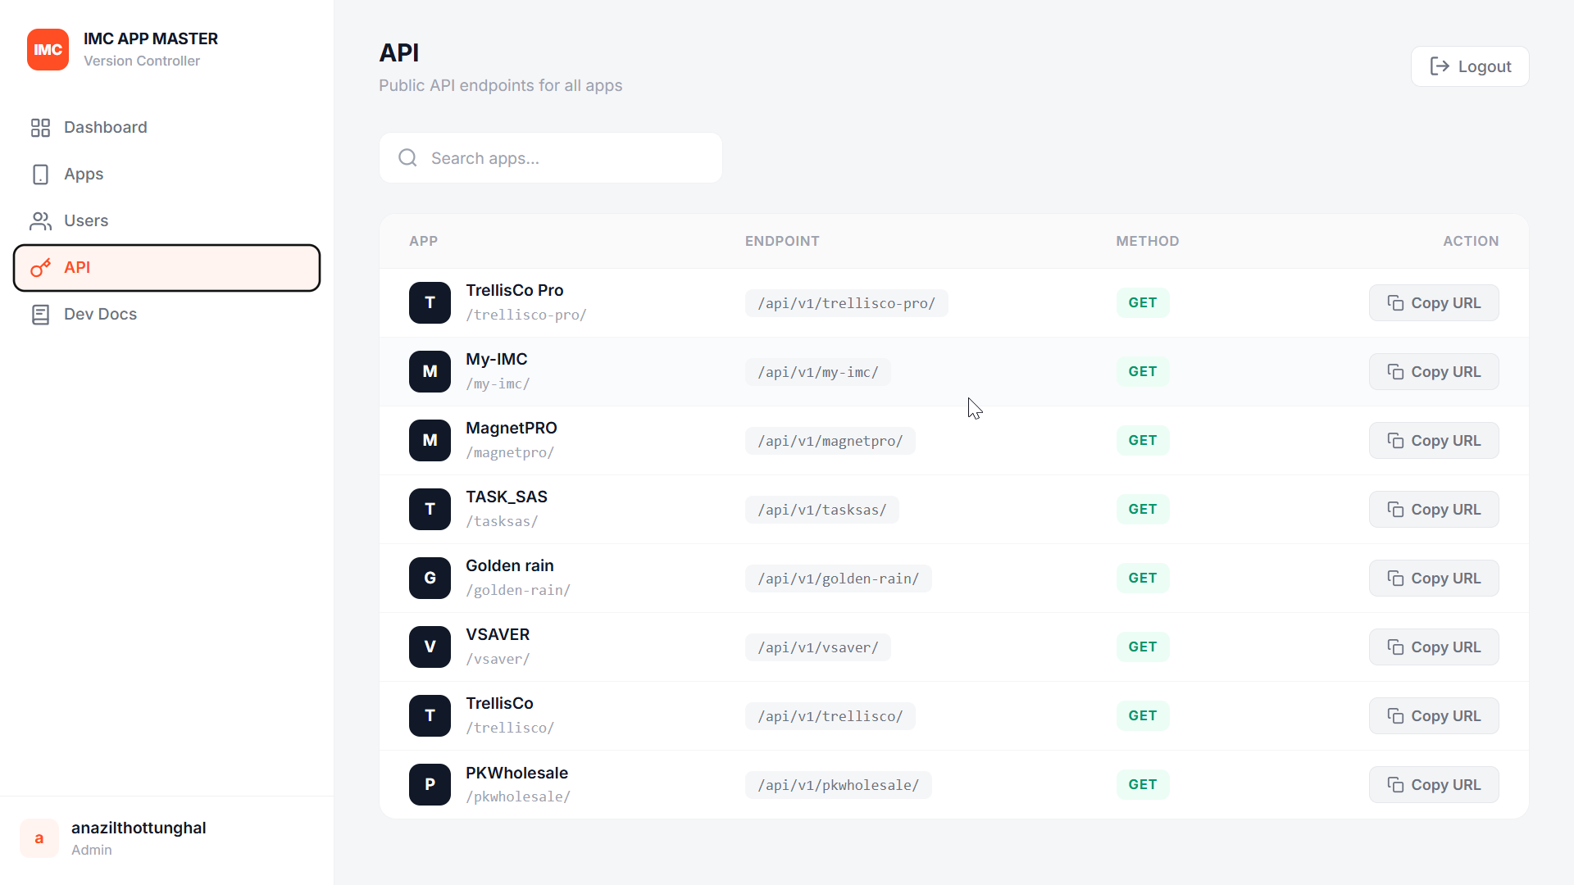1574x885 pixels.
Task: Click the API key icon
Action: (x=40, y=268)
